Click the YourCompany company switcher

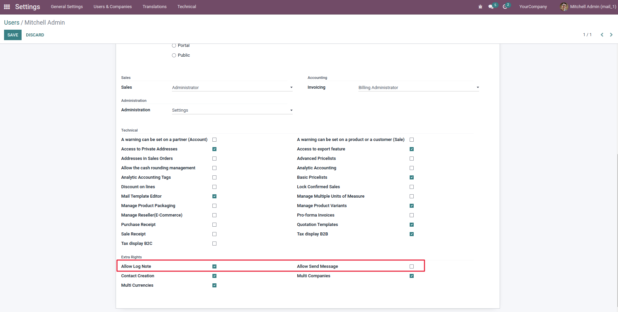point(533,7)
